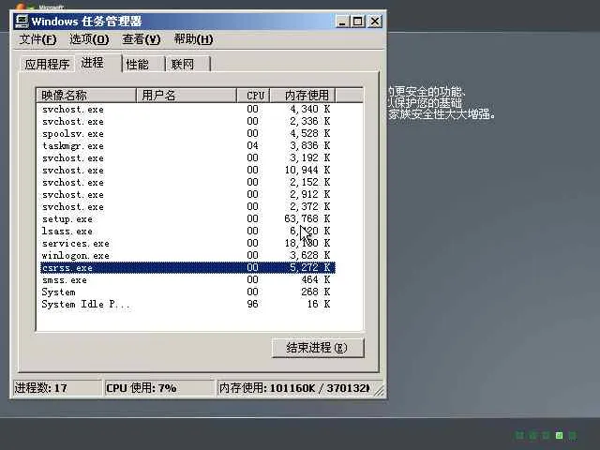Select the System process row
Screen dimensions: 600x450
point(187,292)
